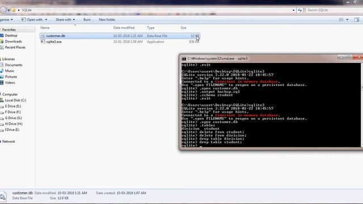363x204 pixels.
Task: Open the Desktop favorite icon
Action: point(2,36)
